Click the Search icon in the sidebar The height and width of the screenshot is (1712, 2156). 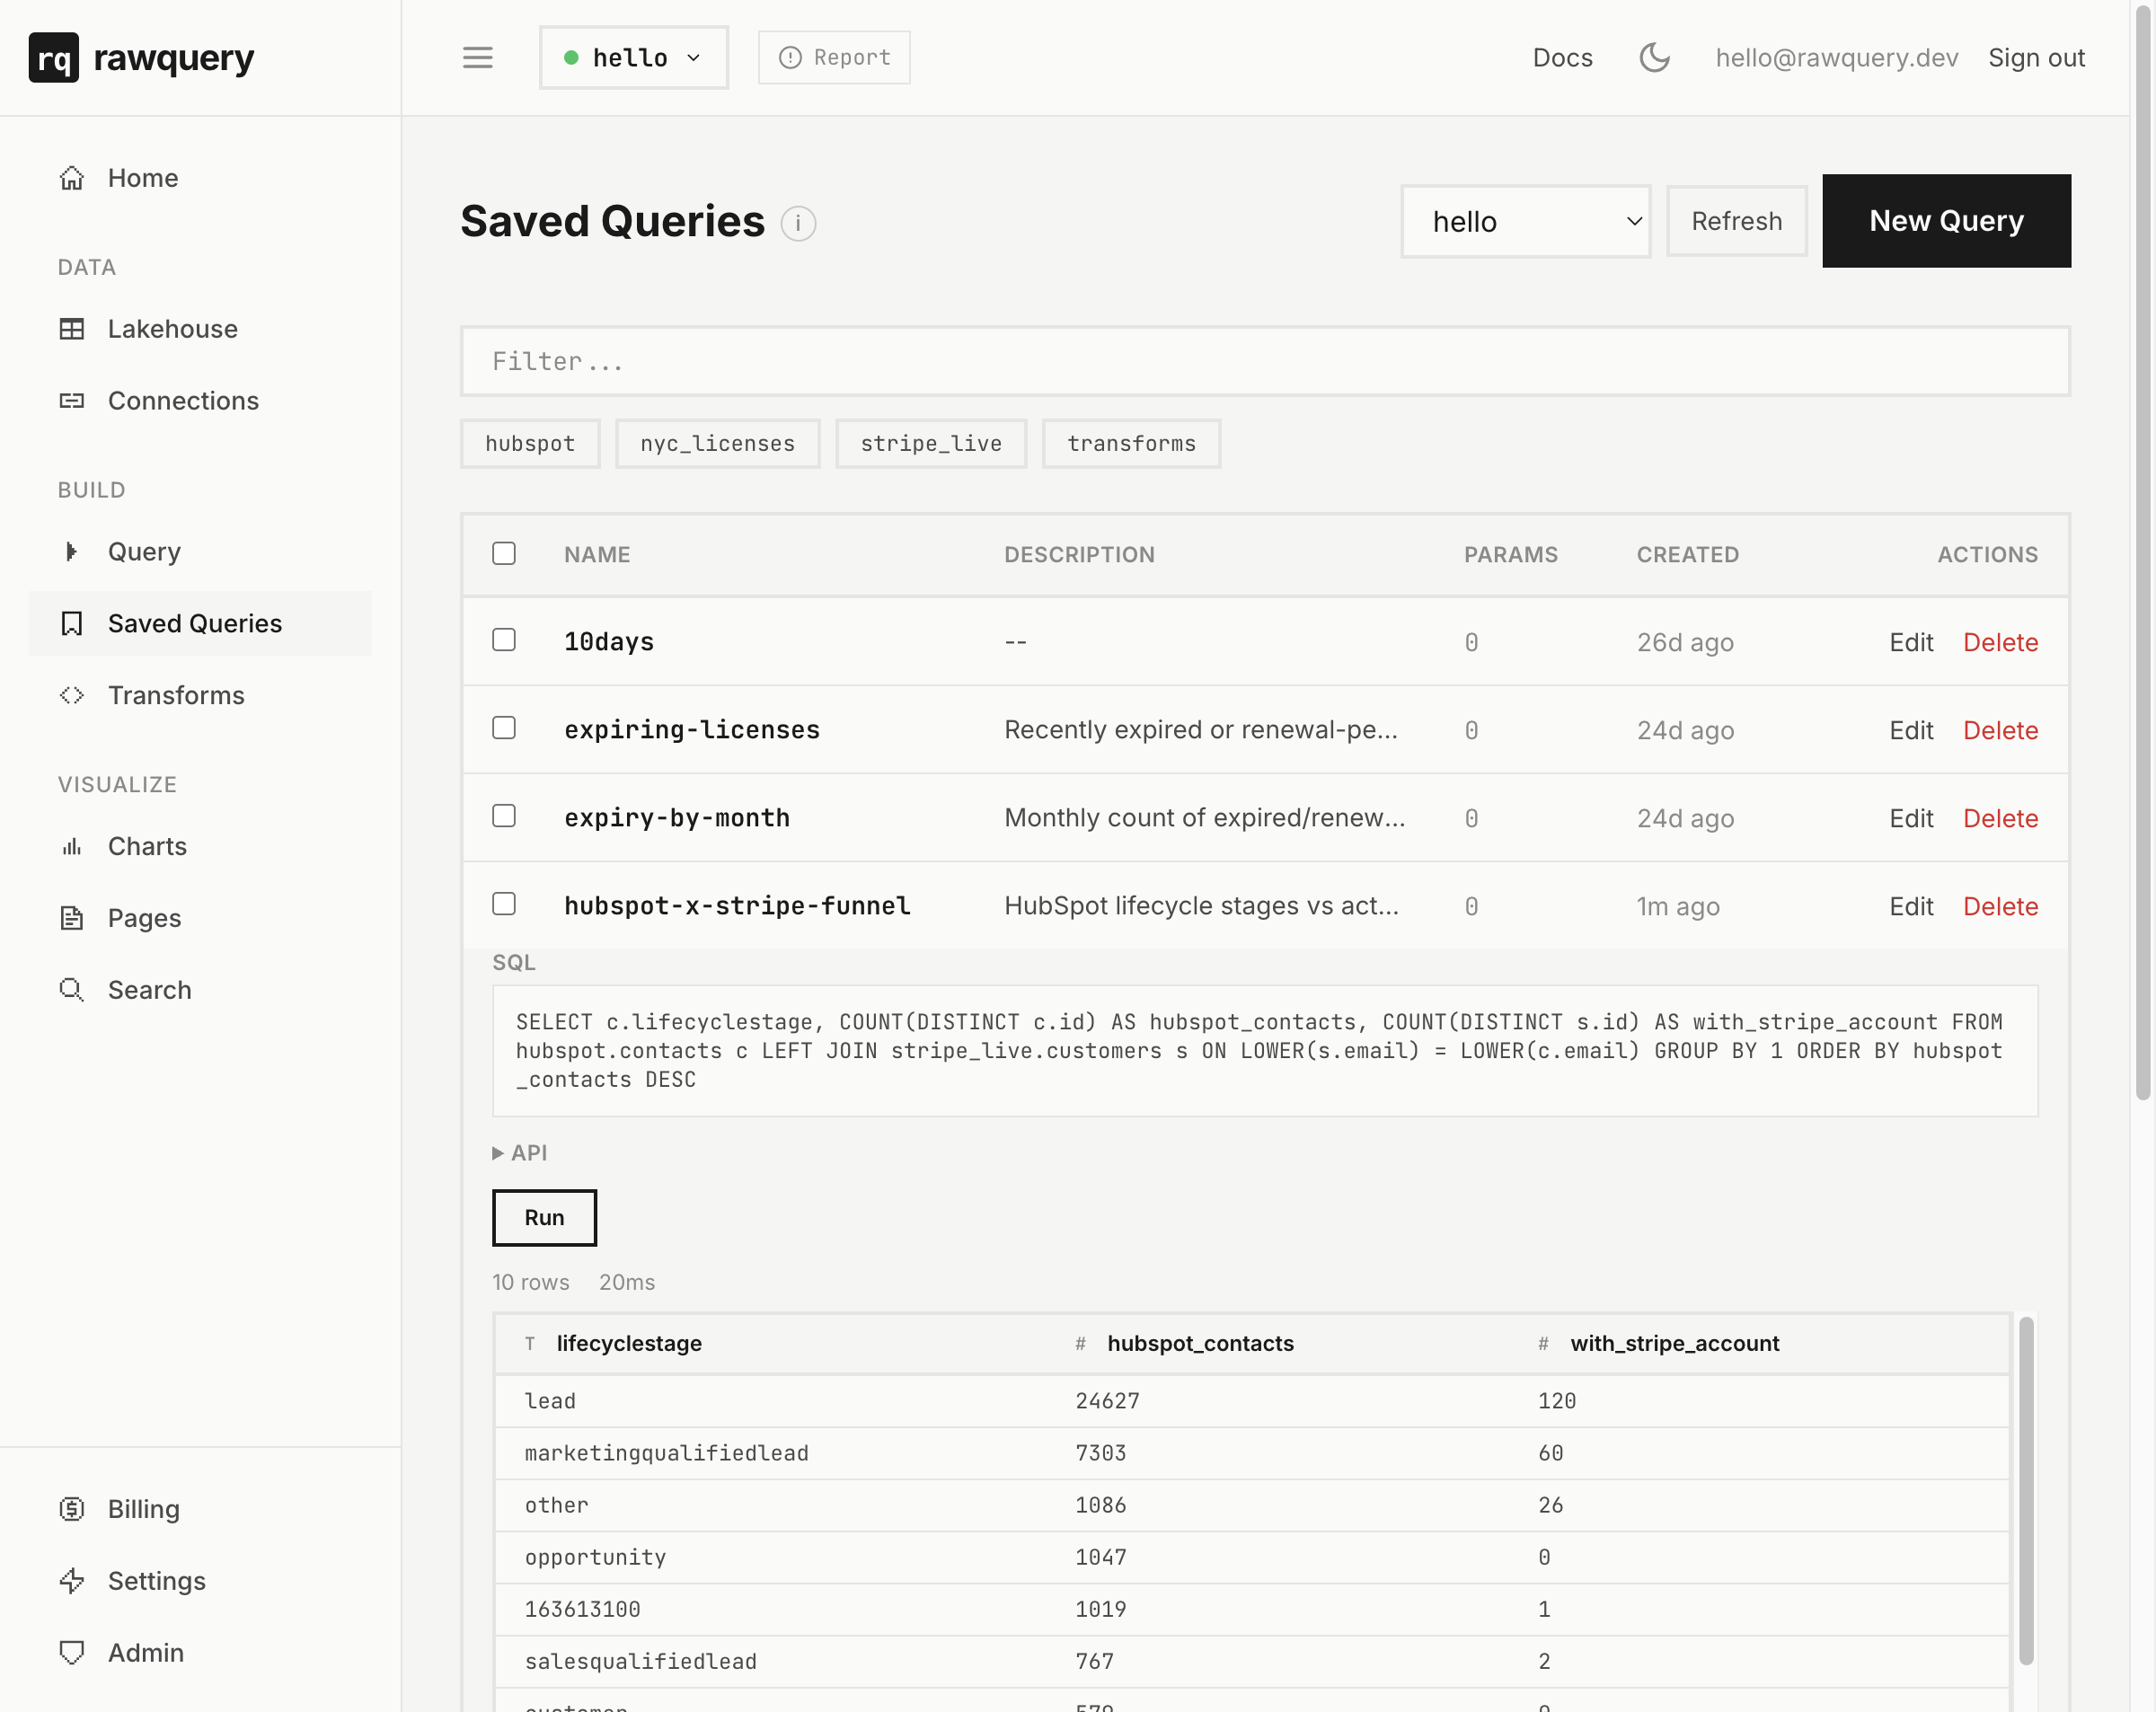(x=72, y=989)
